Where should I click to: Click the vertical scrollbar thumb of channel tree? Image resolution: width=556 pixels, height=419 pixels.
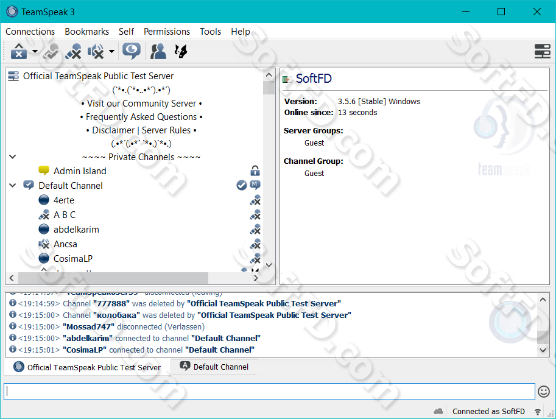[269, 87]
